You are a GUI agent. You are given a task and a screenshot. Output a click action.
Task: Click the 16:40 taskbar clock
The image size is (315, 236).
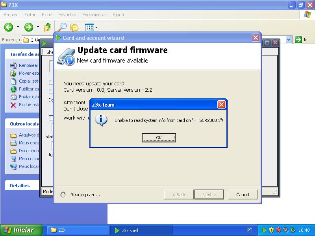pyautogui.click(x=304, y=230)
